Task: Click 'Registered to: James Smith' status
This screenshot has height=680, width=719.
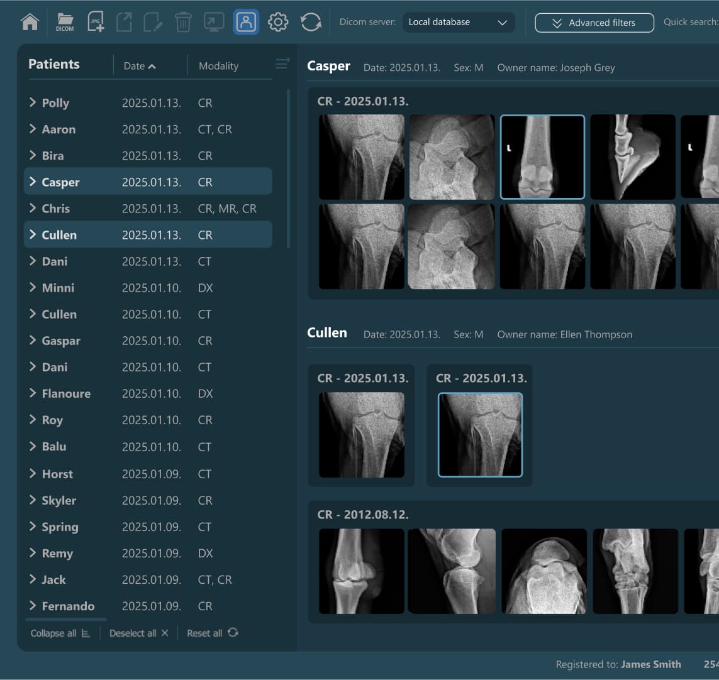Action: click(618, 664)
